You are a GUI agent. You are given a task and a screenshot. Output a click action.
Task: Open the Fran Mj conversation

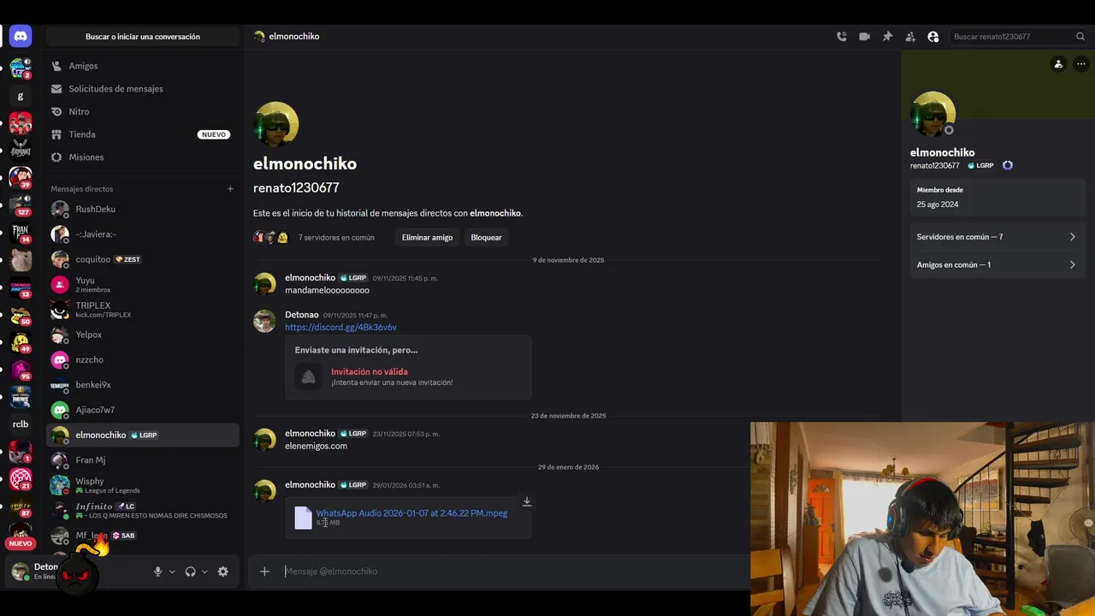click(x=143, y=460)
